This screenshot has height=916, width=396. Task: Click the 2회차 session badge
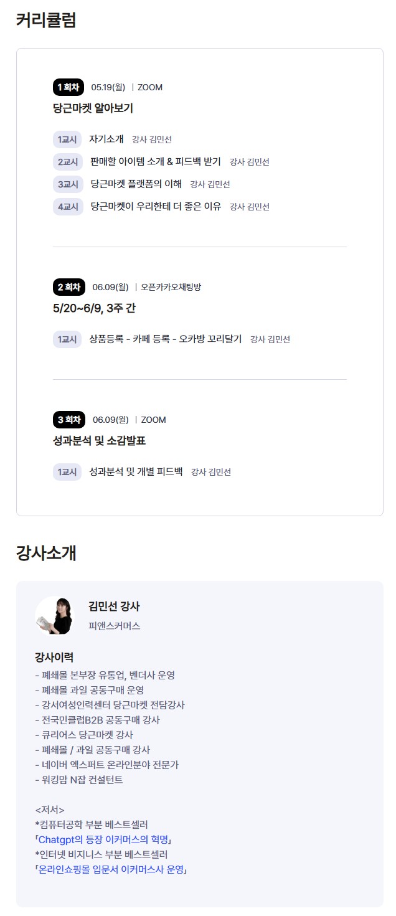pyautogui.click(x=68, y=287)
